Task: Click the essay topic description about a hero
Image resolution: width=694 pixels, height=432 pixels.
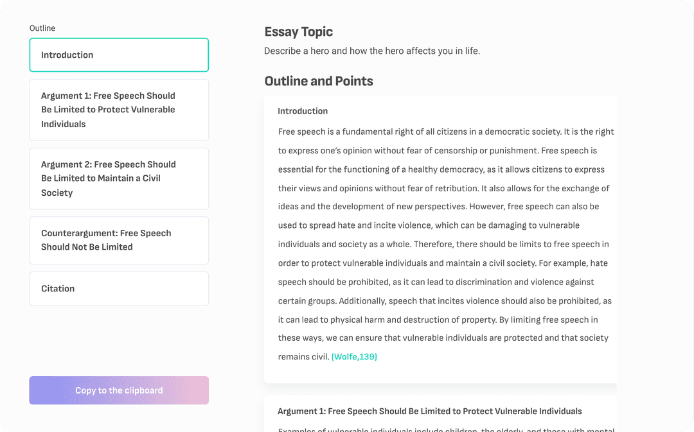Action: point(372,51)
